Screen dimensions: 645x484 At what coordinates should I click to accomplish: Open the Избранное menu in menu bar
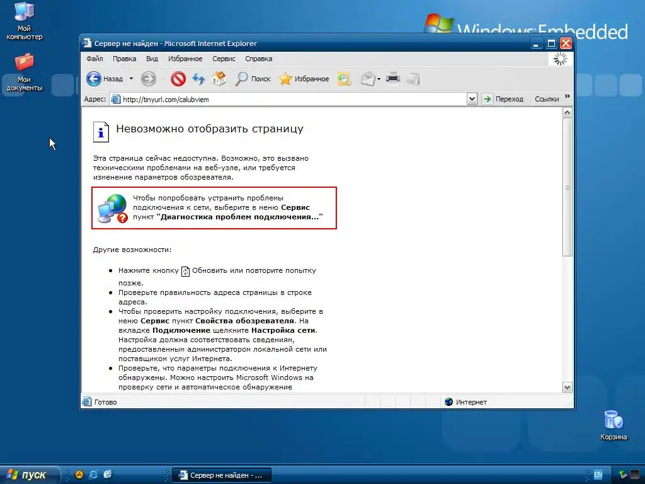[185, 59]
